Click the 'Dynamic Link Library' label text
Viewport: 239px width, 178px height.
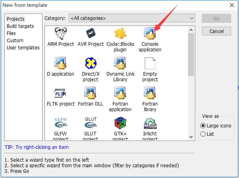coord(120,77)
